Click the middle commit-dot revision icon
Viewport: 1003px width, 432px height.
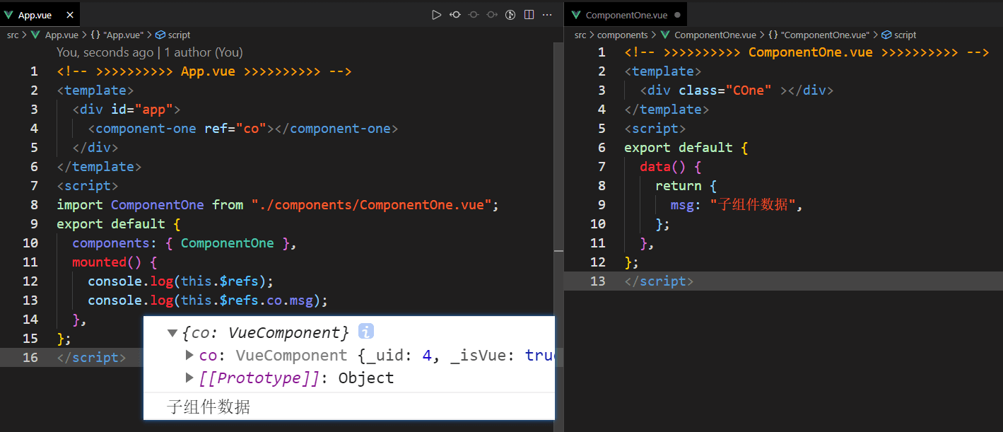474,14
